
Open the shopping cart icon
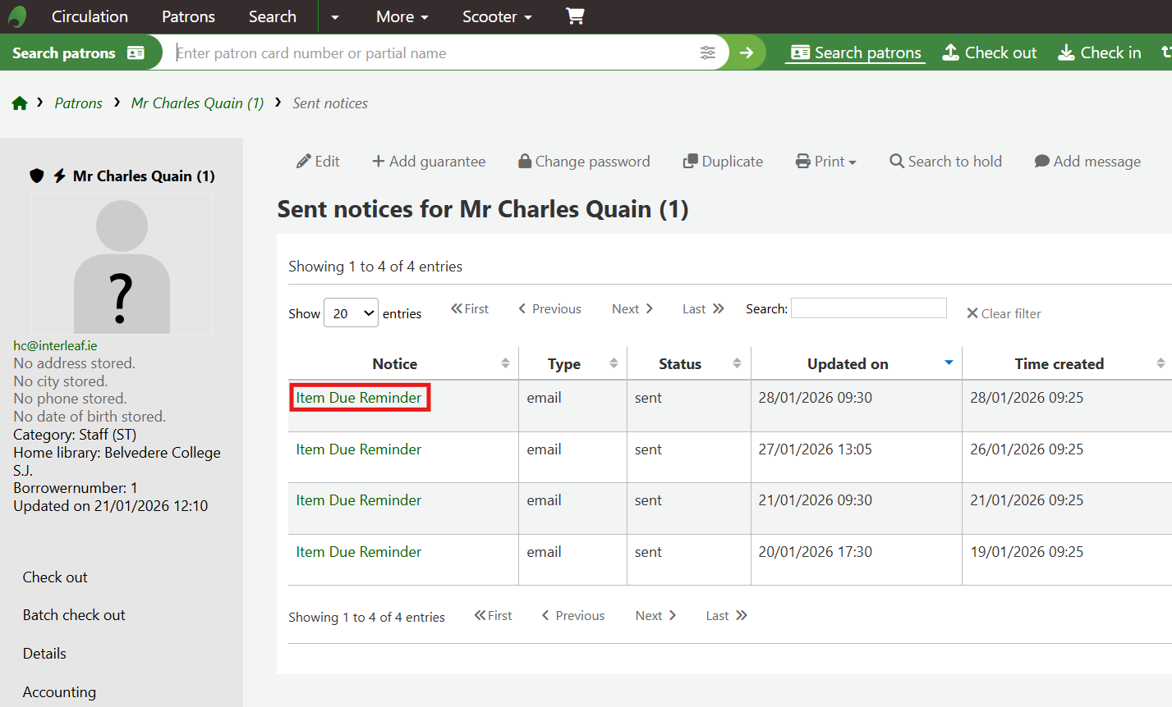(x=575, y=16)
